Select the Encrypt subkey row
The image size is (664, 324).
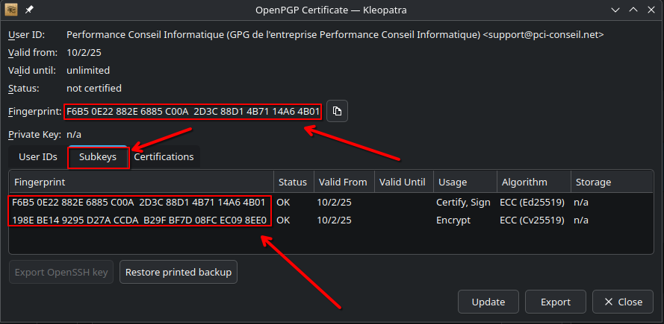[336, 220]
